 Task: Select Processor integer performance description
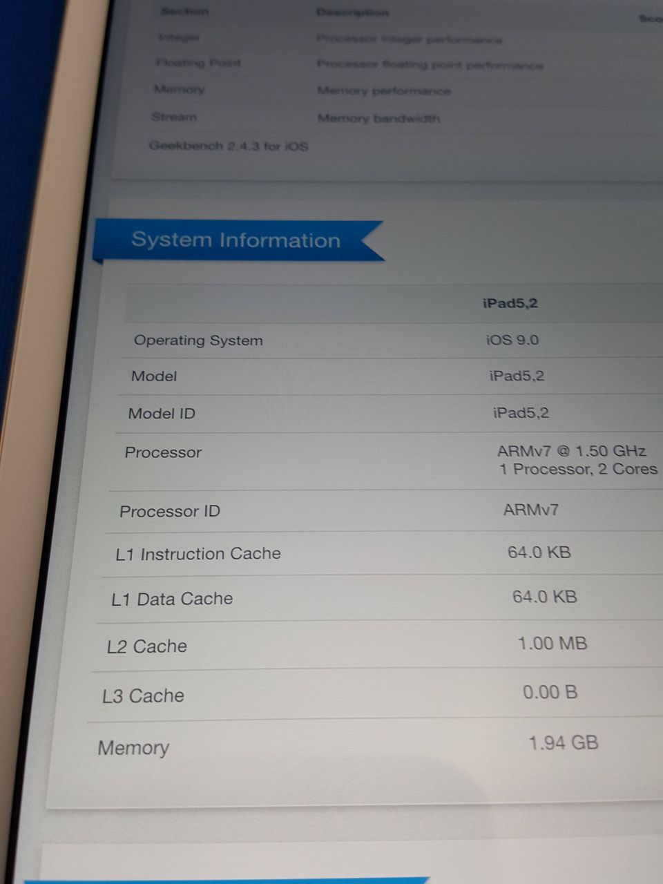410,39
